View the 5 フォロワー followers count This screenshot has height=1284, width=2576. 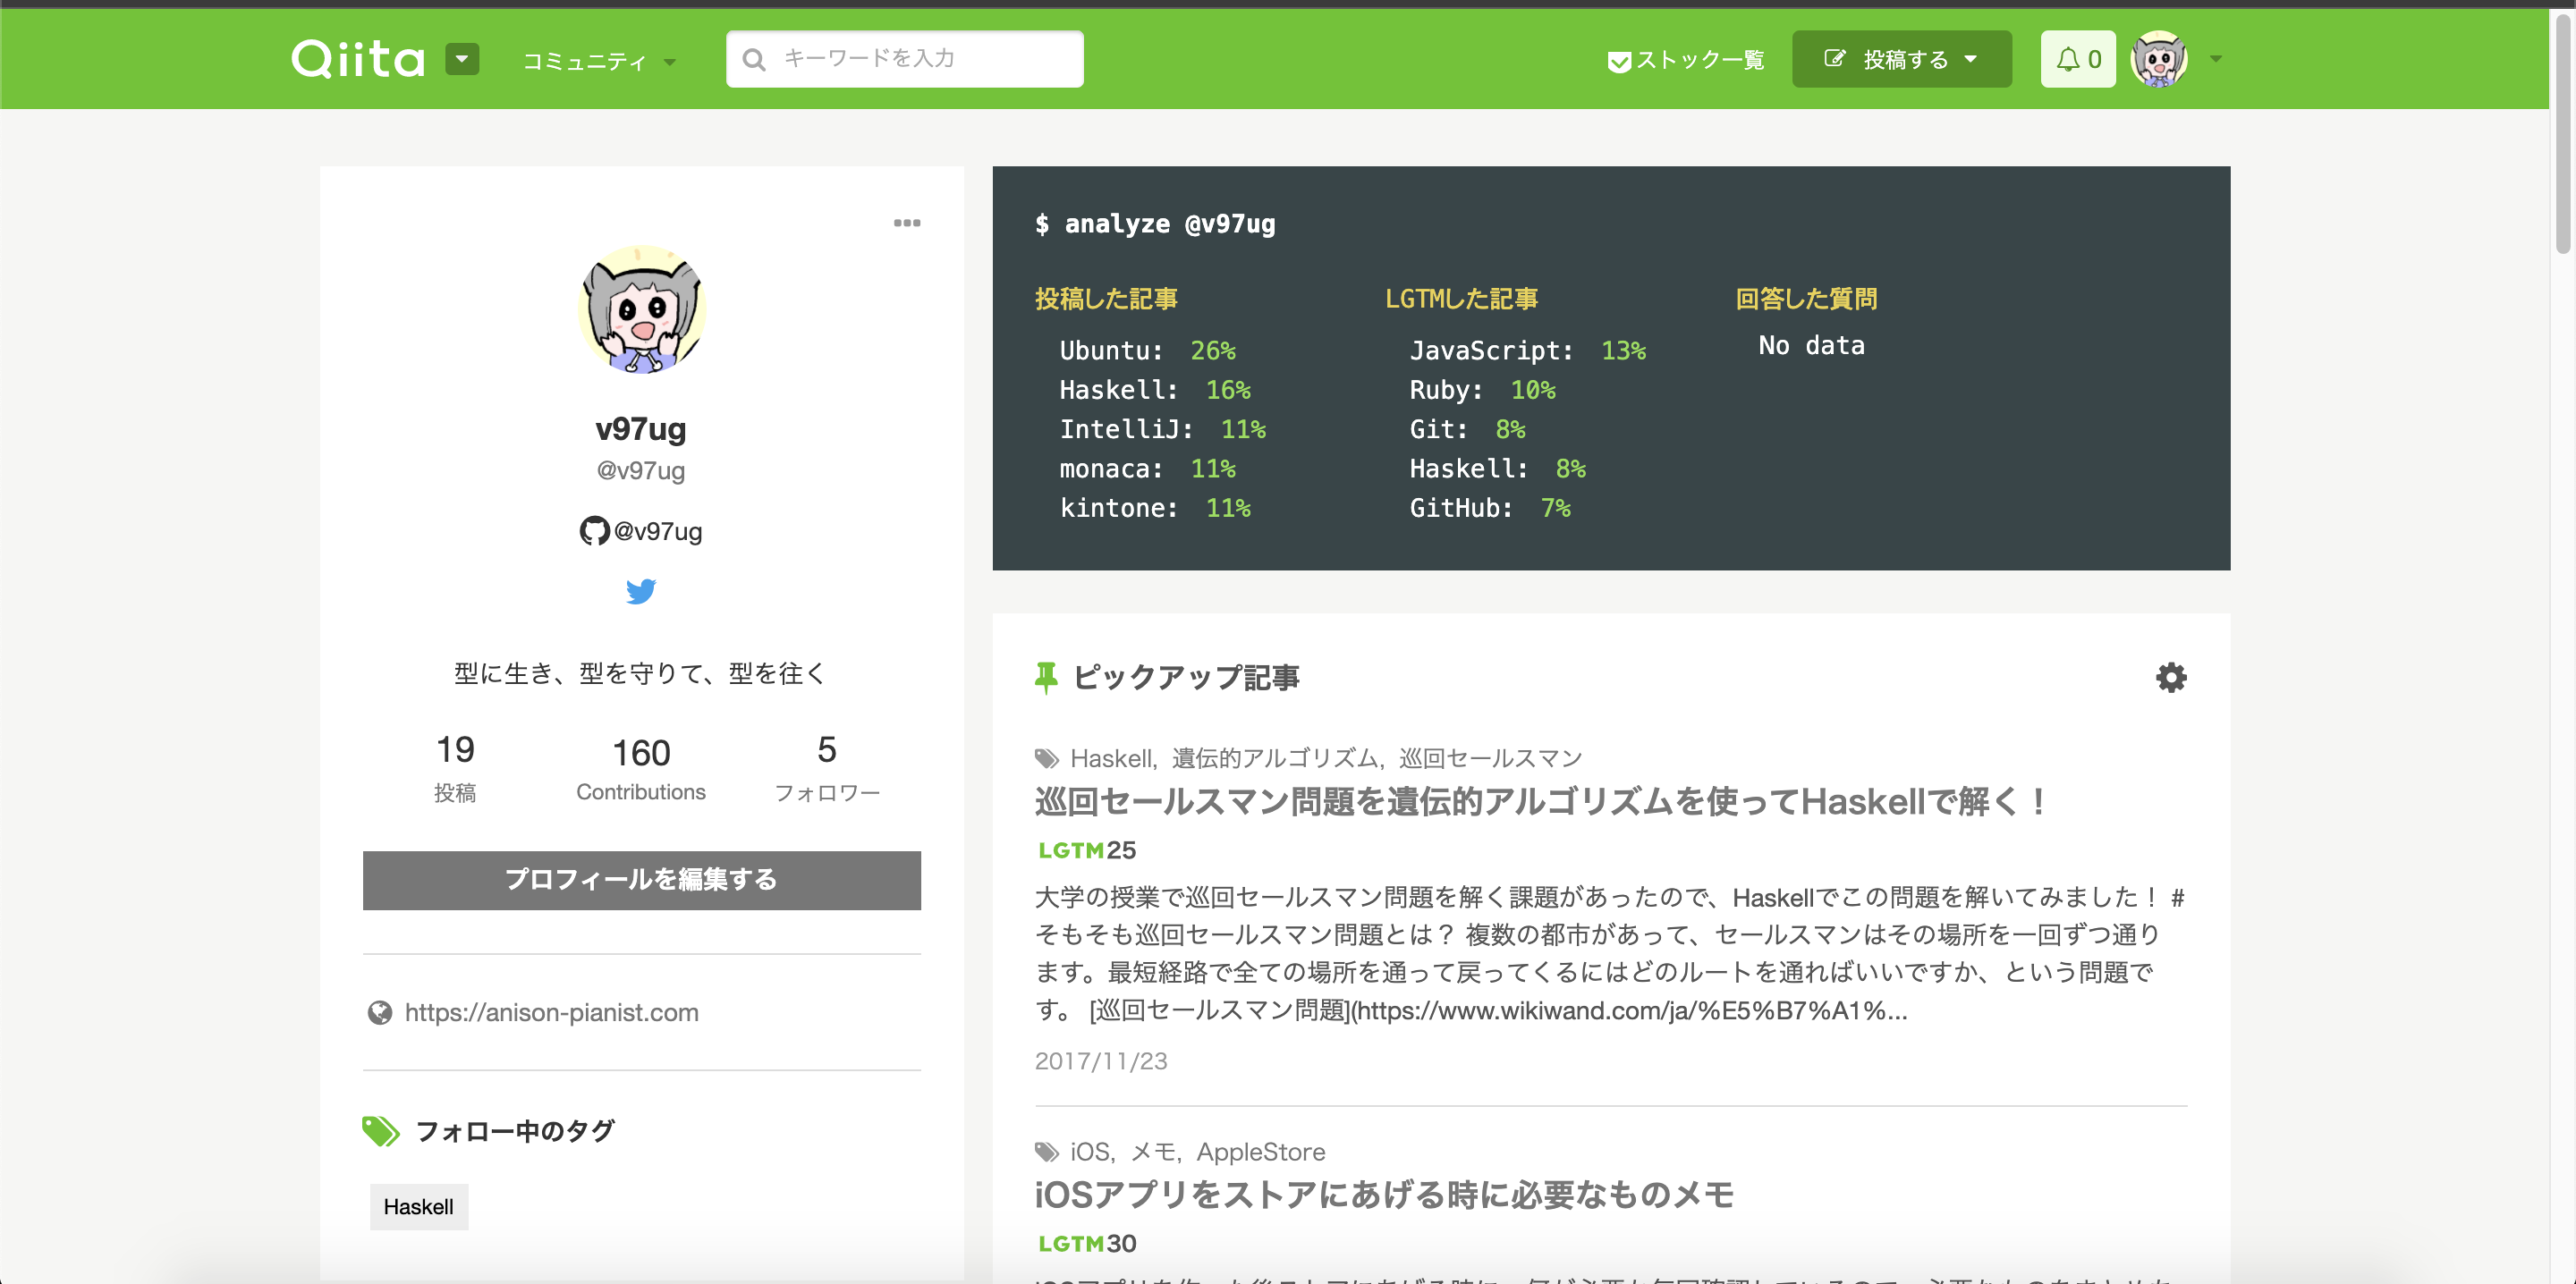pos(827,768)
